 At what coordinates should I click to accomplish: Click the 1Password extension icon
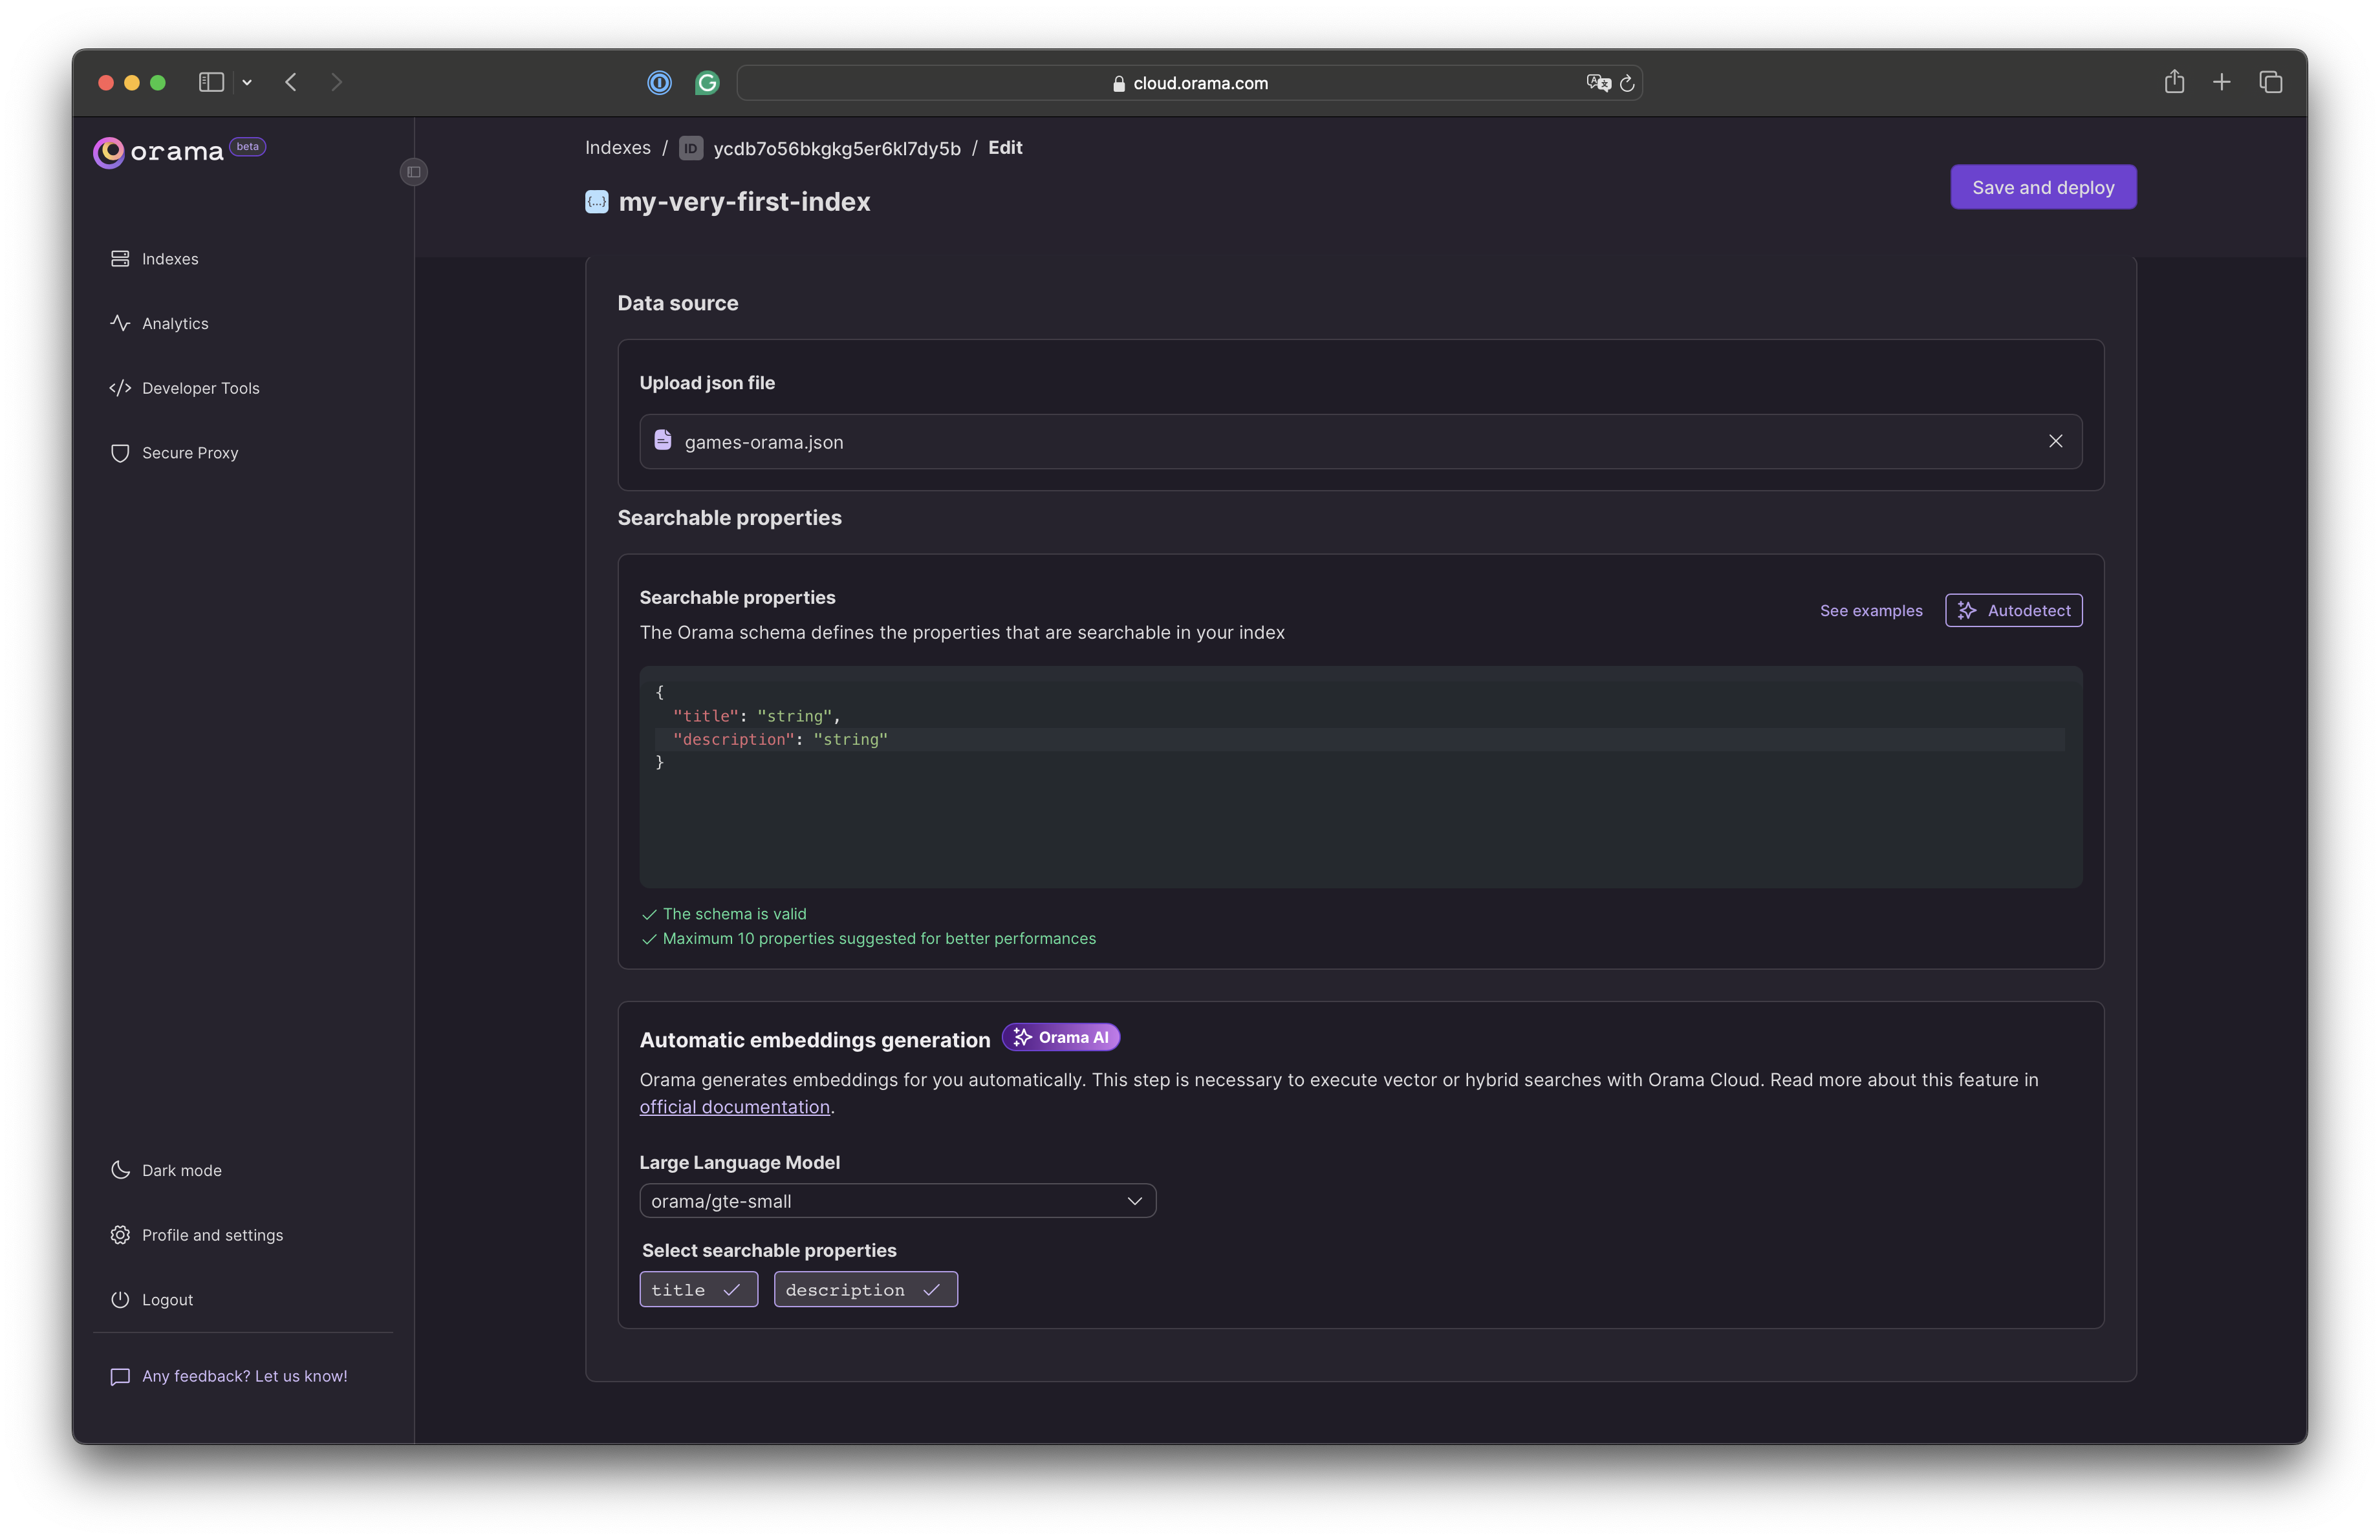659,83
